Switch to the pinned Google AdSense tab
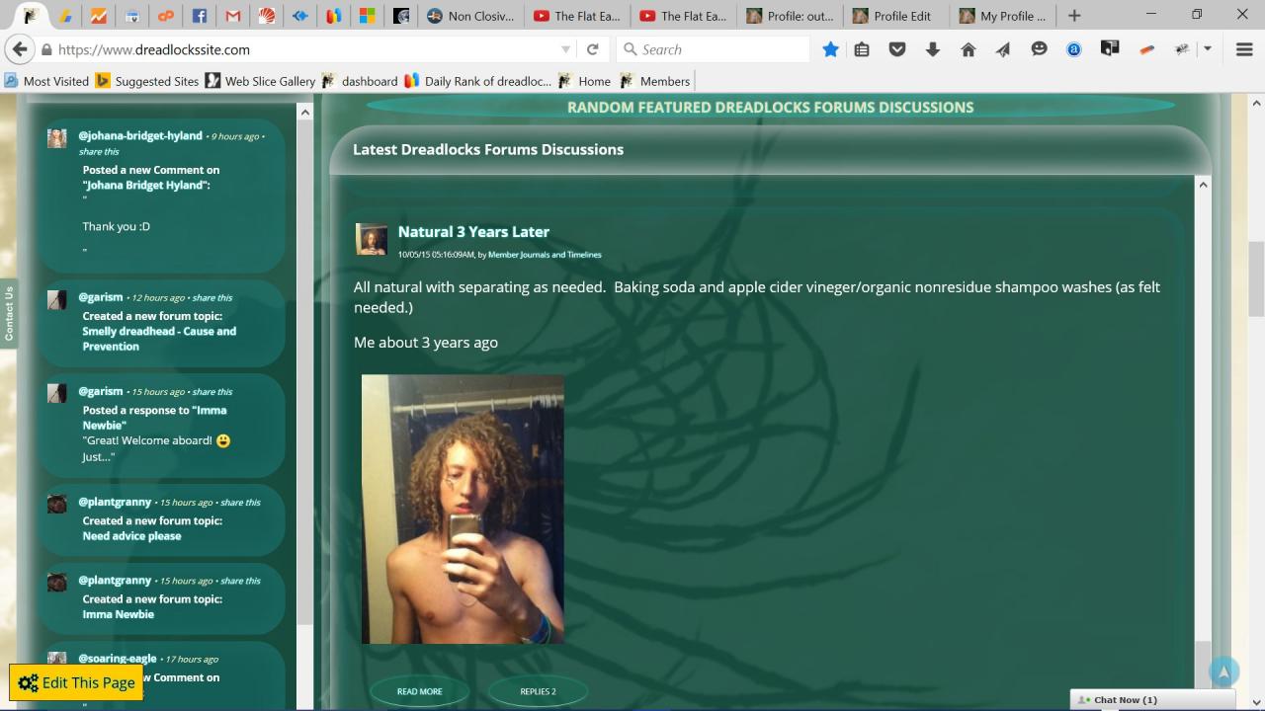 click(64, 16)
